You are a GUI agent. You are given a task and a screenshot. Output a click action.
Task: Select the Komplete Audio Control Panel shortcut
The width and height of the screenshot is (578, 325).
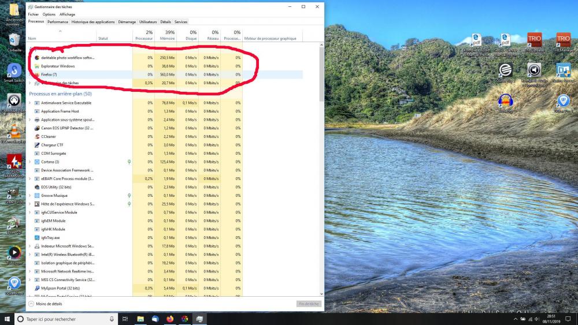point(534,74)
